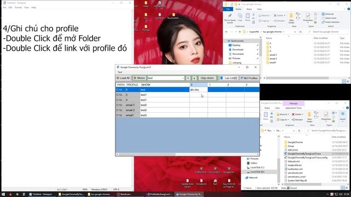Open the File menu in Notepad
Viewport: 351px width, 197px height.
tap(4, 7)
